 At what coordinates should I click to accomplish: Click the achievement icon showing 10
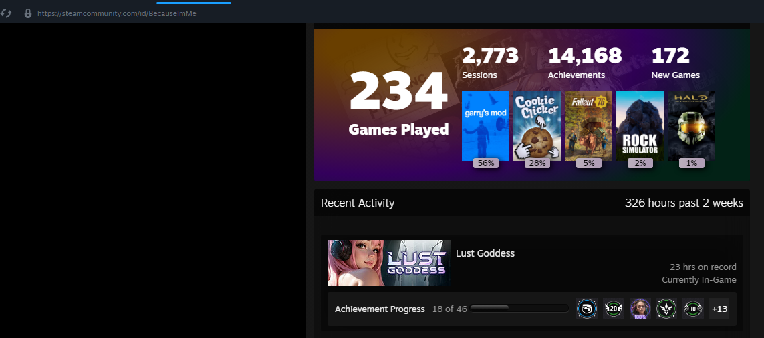point(693,309)
